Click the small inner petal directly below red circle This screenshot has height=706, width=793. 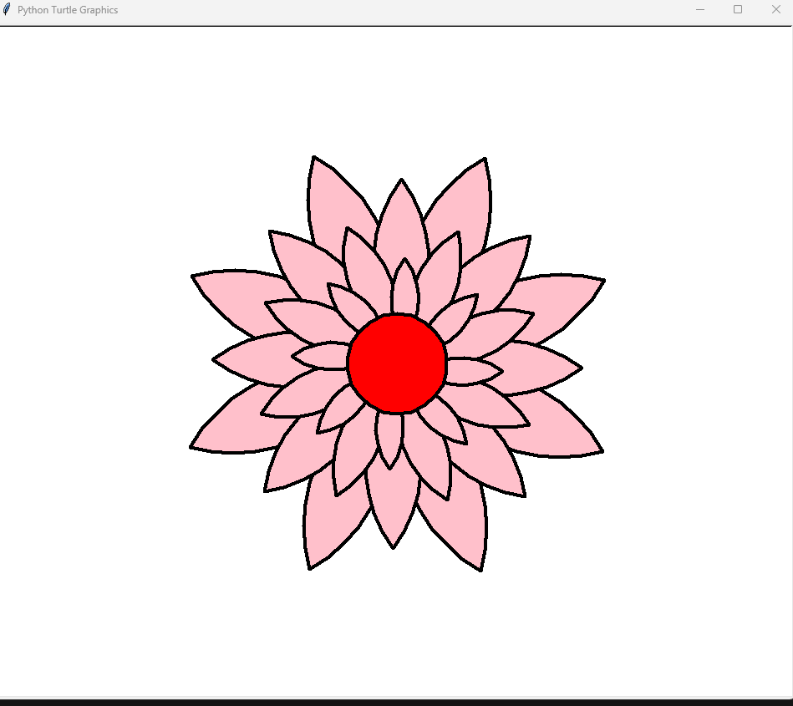390,438
